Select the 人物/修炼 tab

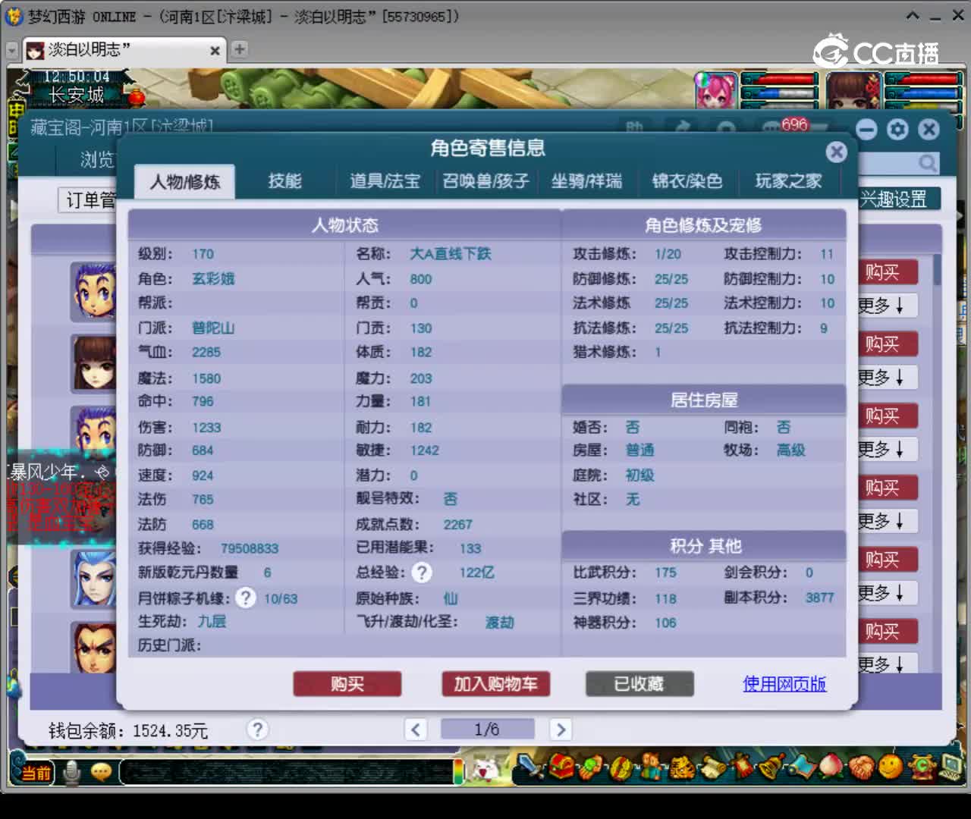click(184, 181)
